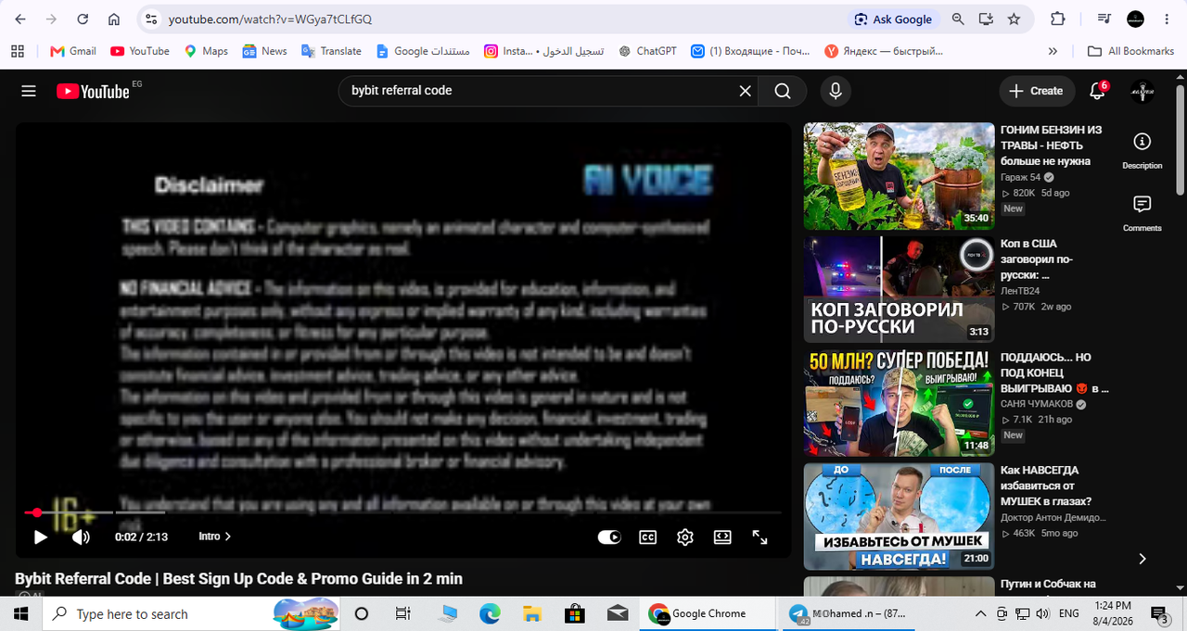Enter full screen mode
This screenshot has height=631, width=1187.
click(x=759, y=536)
